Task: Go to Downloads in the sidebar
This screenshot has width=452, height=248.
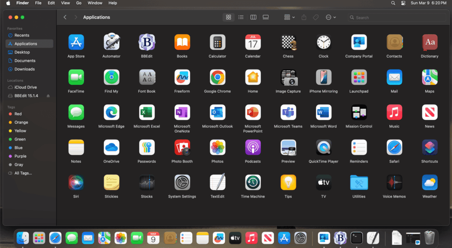Action: pyautogui.click(x=24, y=69)
